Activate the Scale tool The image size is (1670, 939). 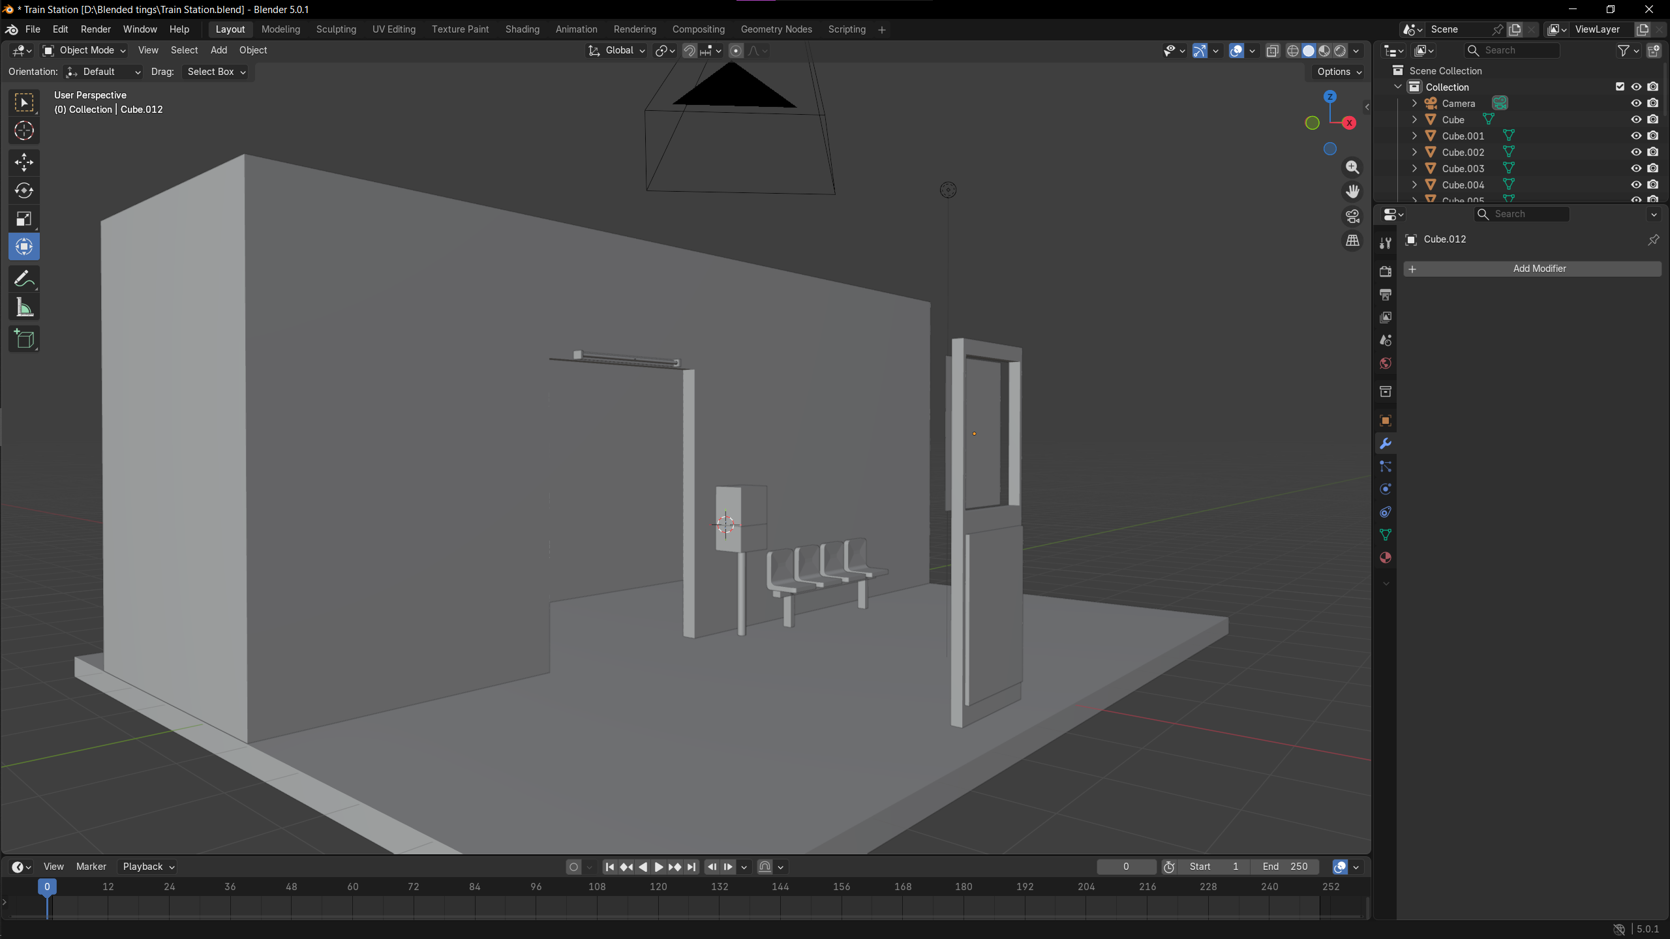(24, 219)
